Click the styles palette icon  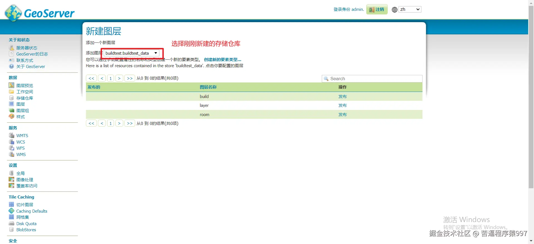coord(11,116)
